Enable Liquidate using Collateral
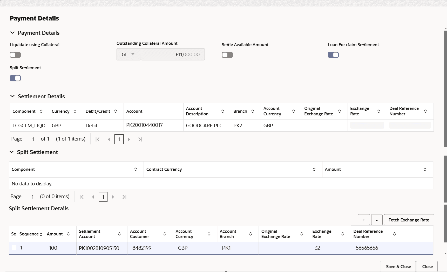The width and height of the screenshot is (447, 272). tap(15, 55)
